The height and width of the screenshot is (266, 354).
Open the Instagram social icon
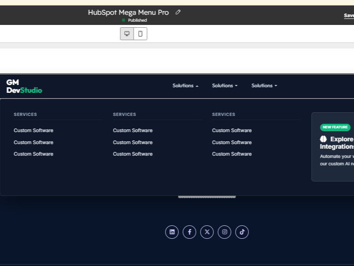(x=224, y=232)
